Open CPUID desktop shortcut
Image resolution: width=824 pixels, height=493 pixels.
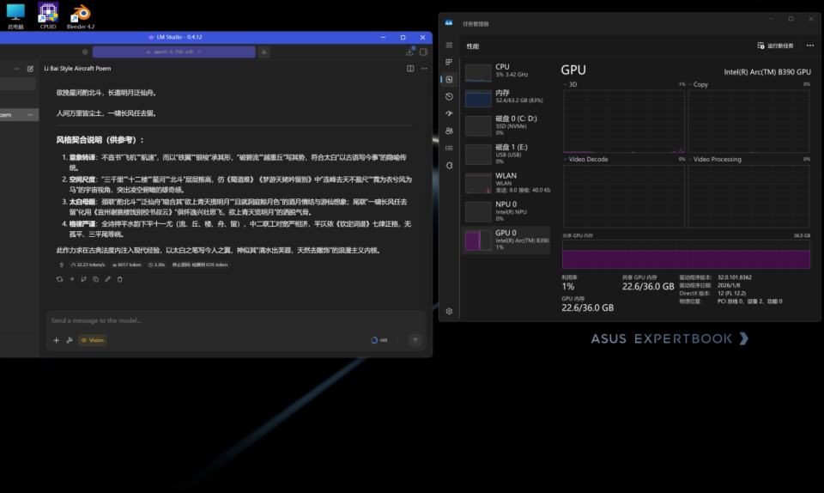point(48,15)
